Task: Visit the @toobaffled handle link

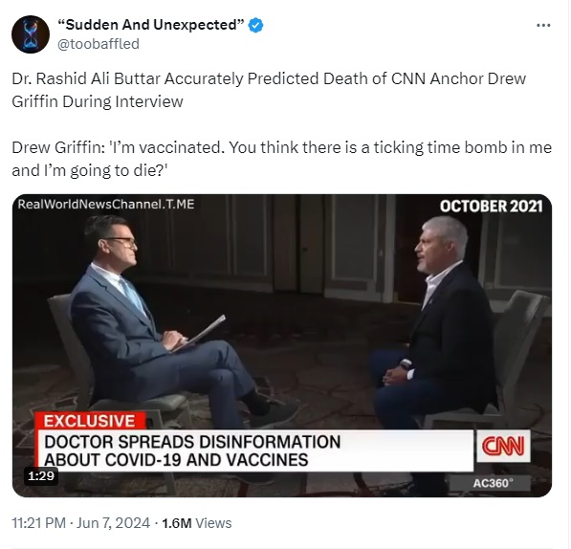Action: pos(99,44)
